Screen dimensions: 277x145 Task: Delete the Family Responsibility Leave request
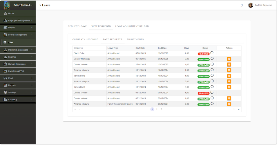pos(229,104)
